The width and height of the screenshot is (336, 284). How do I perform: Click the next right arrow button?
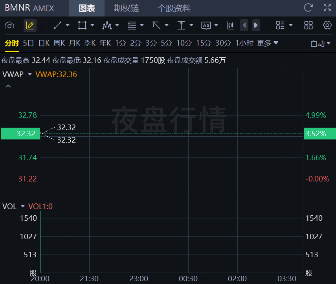(256, 25)
